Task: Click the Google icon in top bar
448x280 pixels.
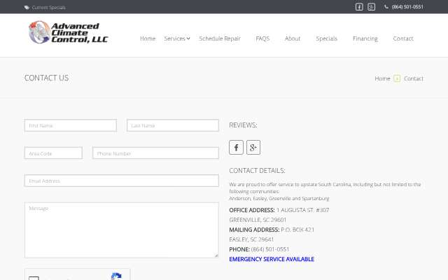Action: (371, 7)
